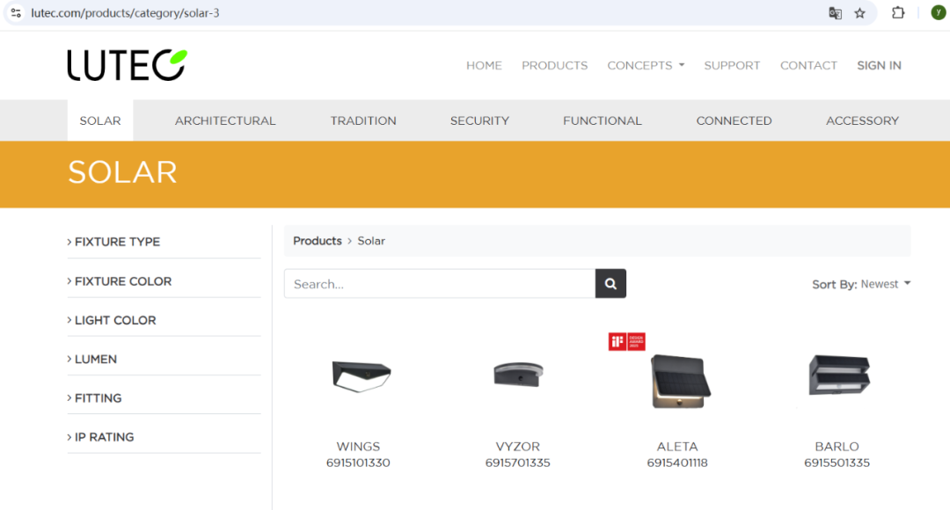Click the LUTEC logo
Image resolution: width=950 pixels, height=510 pixels.
[x=128, y=65]
